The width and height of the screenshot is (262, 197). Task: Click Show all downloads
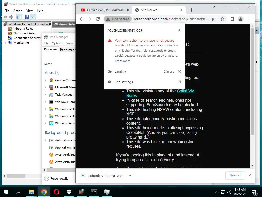click(235, 175)
